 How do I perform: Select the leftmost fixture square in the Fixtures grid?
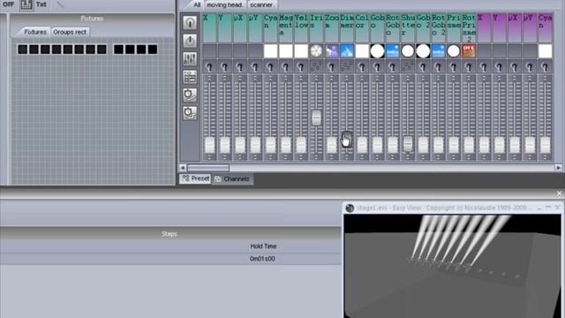tap(22, 49)
